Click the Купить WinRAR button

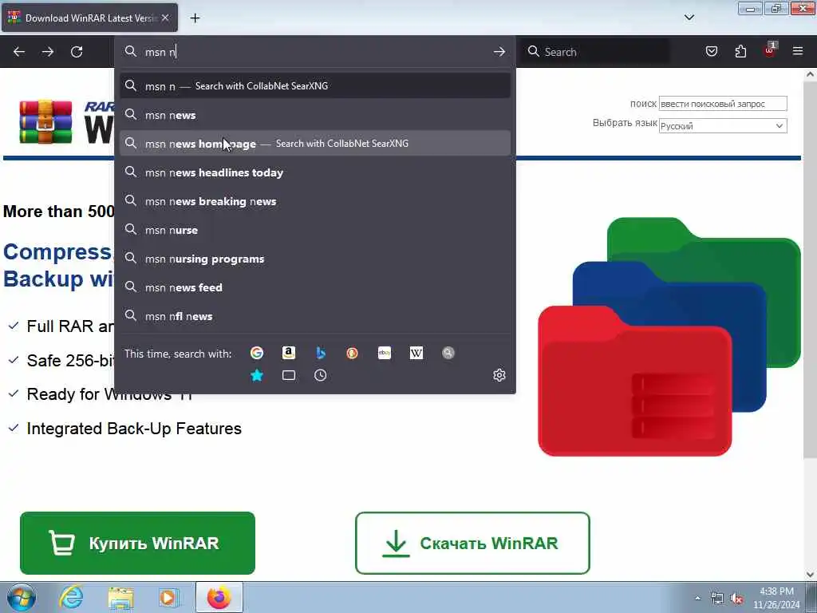tap(137, 543)
